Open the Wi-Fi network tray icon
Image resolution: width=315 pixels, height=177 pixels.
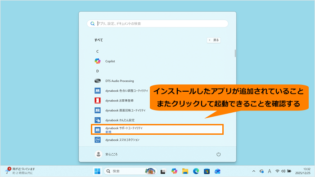tap(277, 171)
